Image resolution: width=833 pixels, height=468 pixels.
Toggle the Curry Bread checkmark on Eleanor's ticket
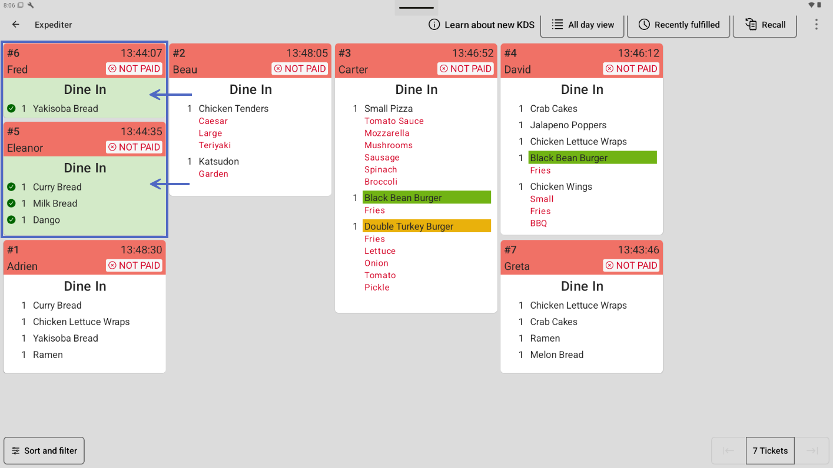[11, 187]
